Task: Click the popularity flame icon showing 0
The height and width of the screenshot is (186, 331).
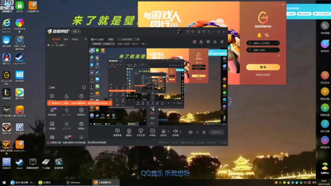Action: pyautogui.click(x=143, y=44)
